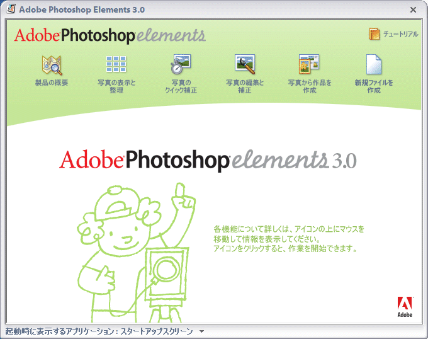Click 起動時に表示するアプリケーション label

[x=60, y=331]
